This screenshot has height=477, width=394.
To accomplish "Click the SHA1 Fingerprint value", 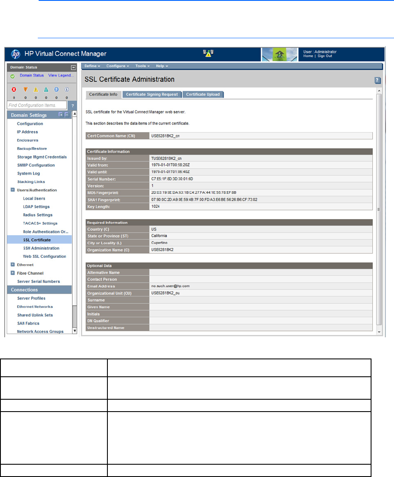I will (x=204, y=200).
